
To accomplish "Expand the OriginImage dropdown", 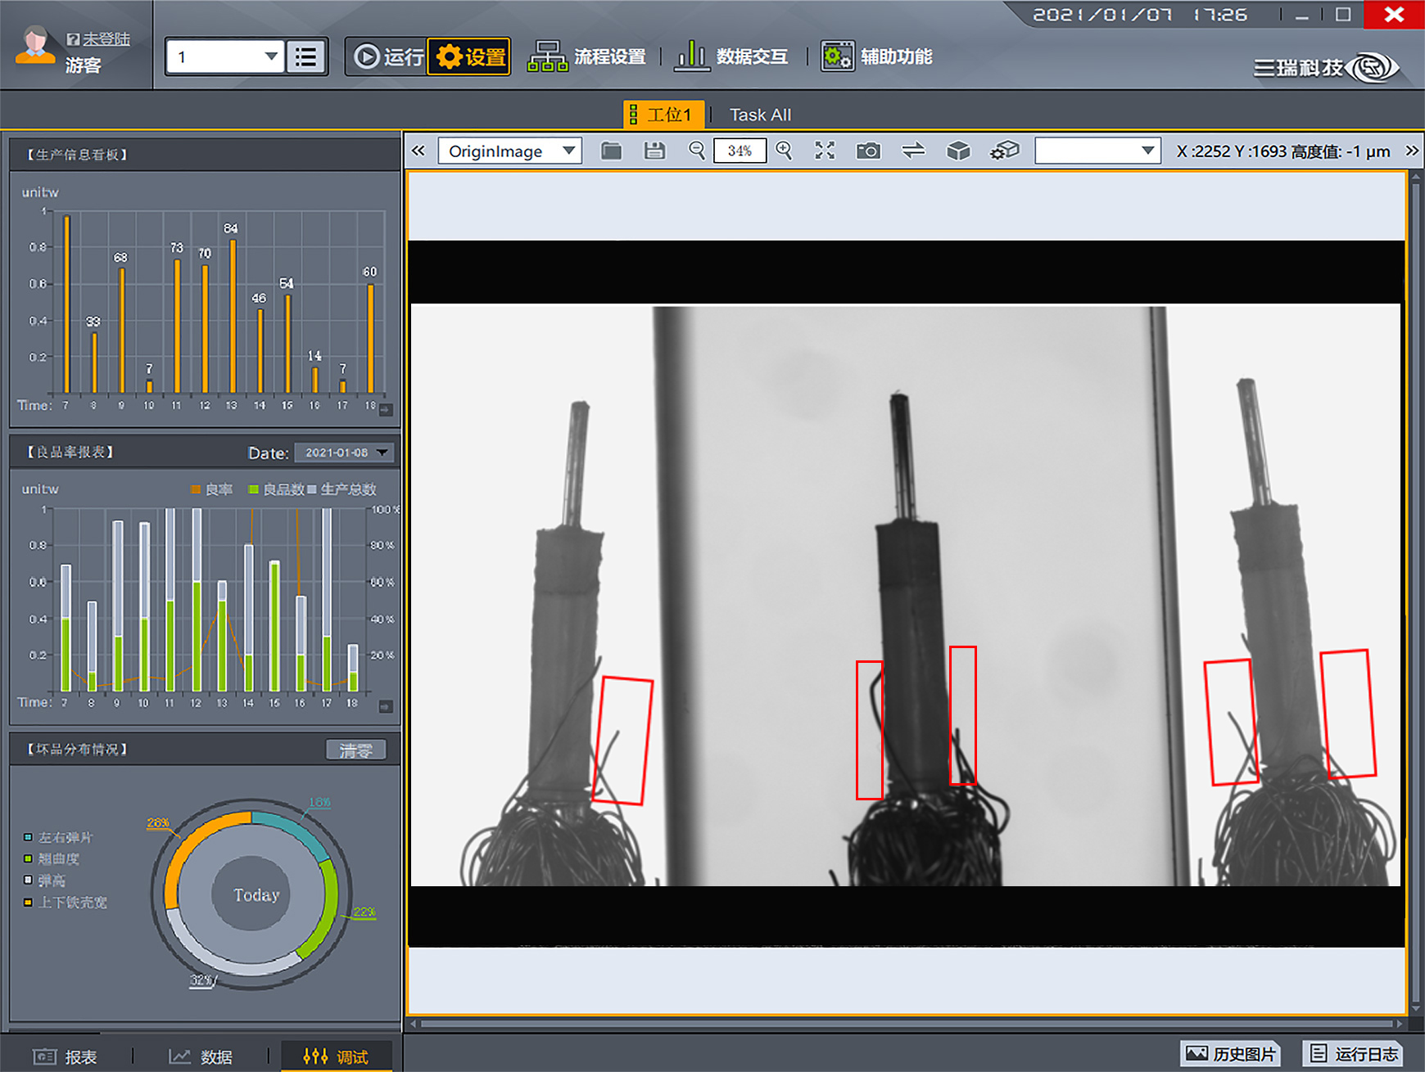I will tap(509, 151).
